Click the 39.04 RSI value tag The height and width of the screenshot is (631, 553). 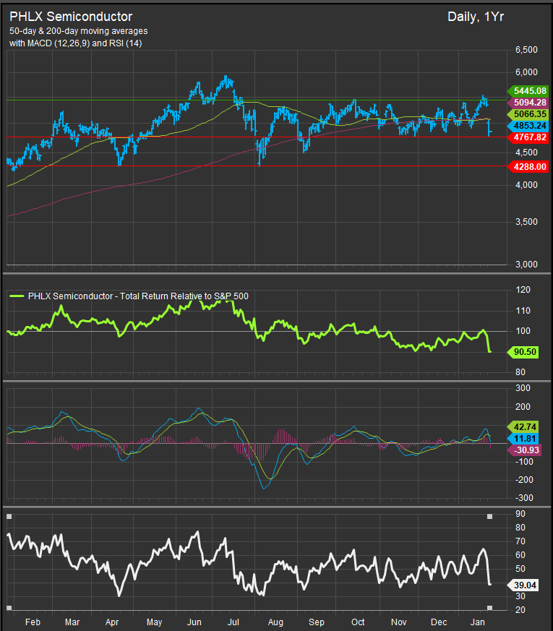tap(523, 585)
